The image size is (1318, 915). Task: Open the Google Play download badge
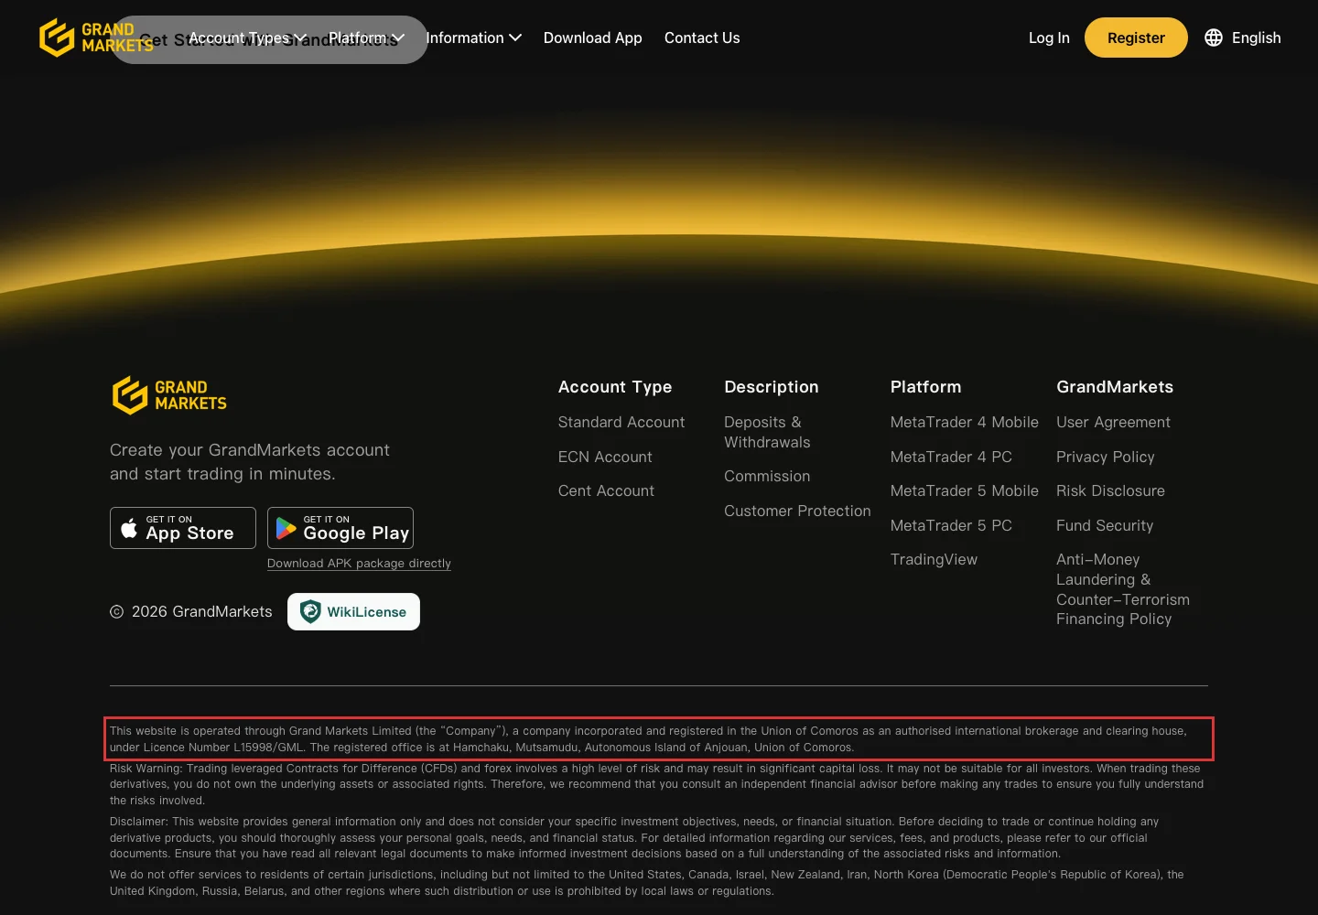[x=340, y=528]
